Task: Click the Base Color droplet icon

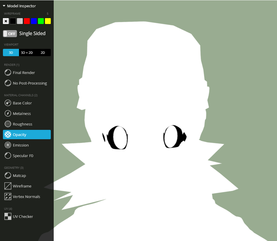Action: point(8,103)
